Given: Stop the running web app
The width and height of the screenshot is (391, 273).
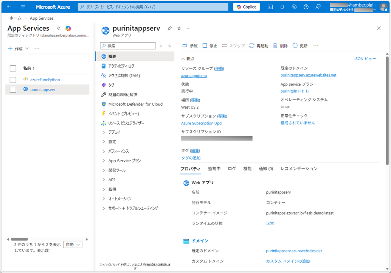Looking at the screenshot, I should click(x=210, y=46).
